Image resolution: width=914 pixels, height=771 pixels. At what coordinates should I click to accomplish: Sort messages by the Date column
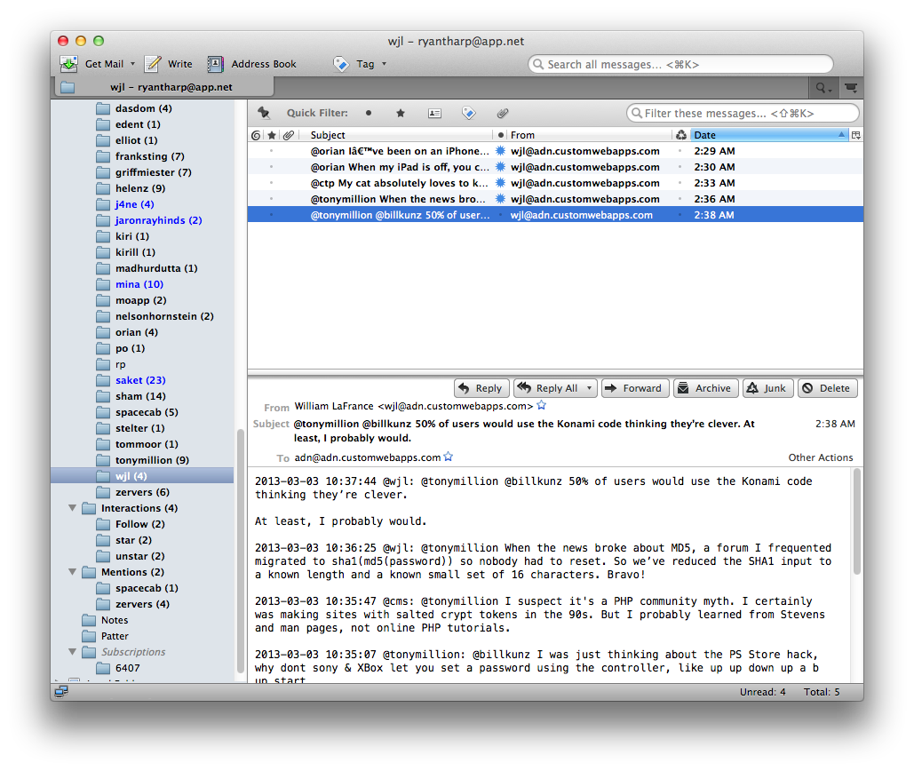coord(769,135)
